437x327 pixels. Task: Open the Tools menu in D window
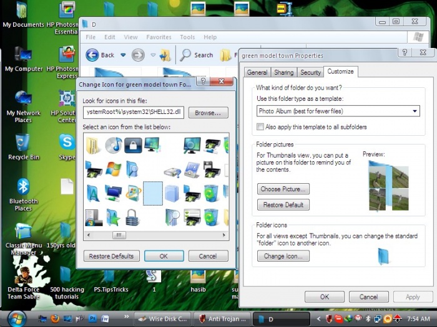(x=187, y=37)
